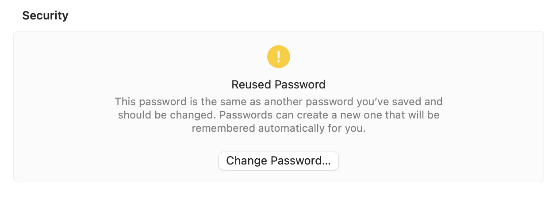Click "another" in the description's first line
The width and height of the screenshot is (560, 199).
tap(283, 102)
